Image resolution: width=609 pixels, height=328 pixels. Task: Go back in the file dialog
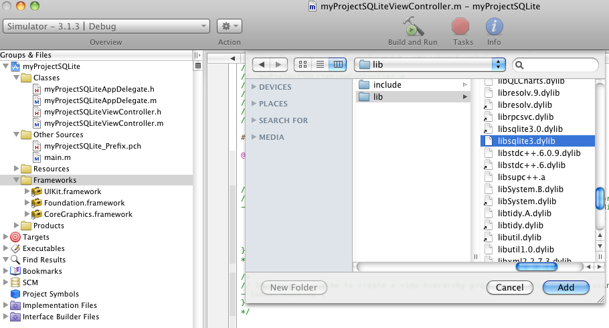262,64
